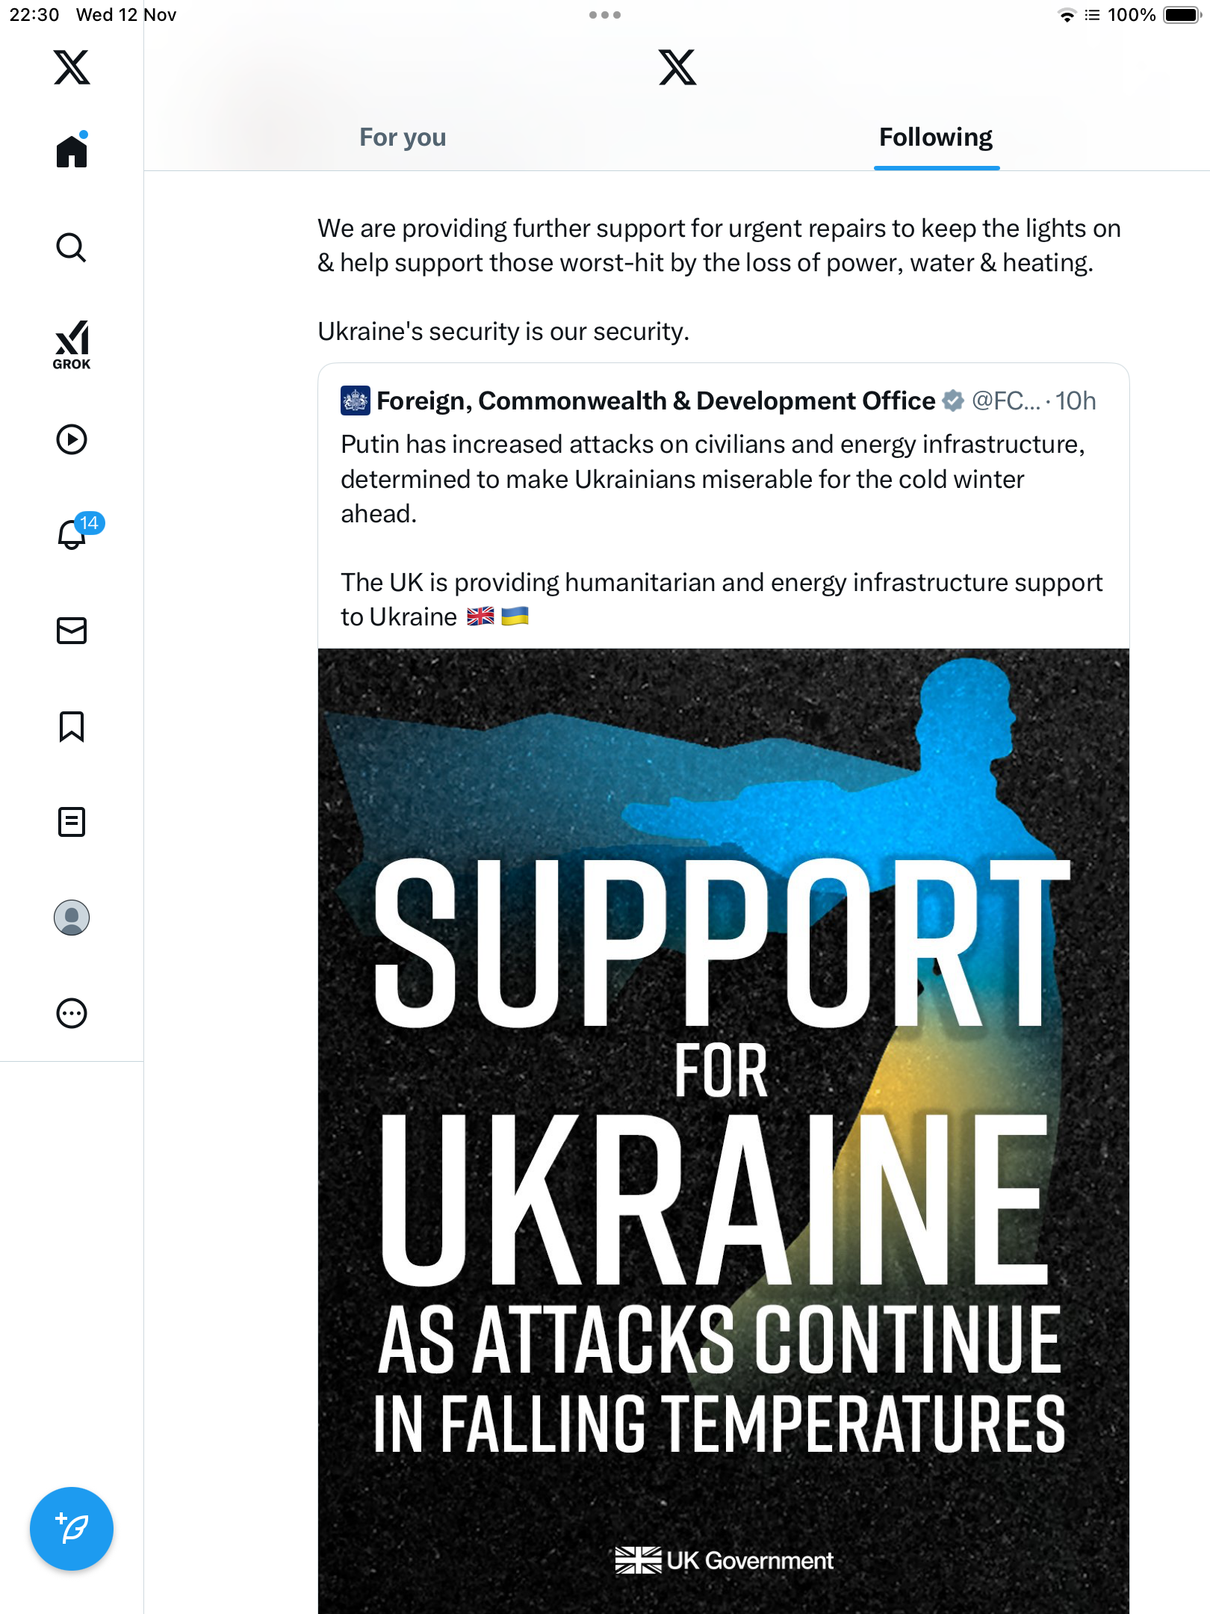
Task: Open the Home feed icon
Action: point(72,151)
